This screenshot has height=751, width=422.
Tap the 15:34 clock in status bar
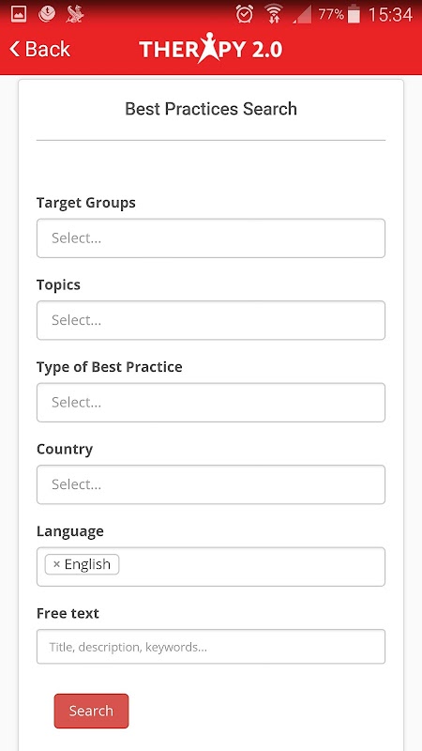coord(390,14)
